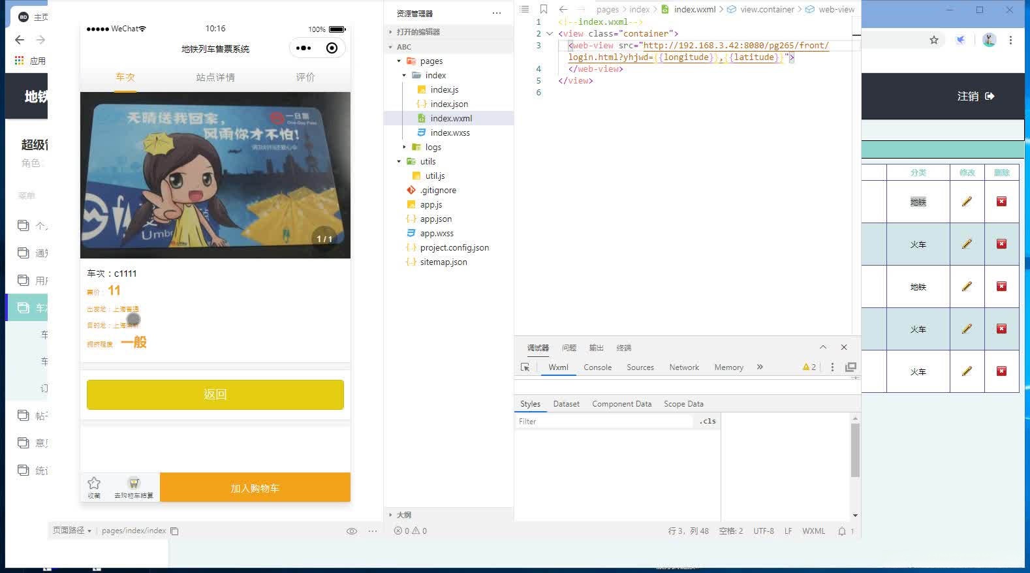Copy the page path using the copy icon

(174, 531)
